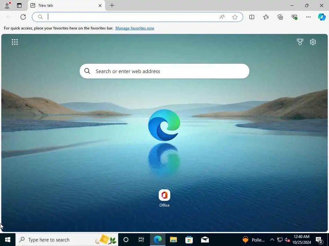This screenshot has width=329, height=246.
Task: Open Microsoft Rewards trophy icon
Action: tap(300, 42)
